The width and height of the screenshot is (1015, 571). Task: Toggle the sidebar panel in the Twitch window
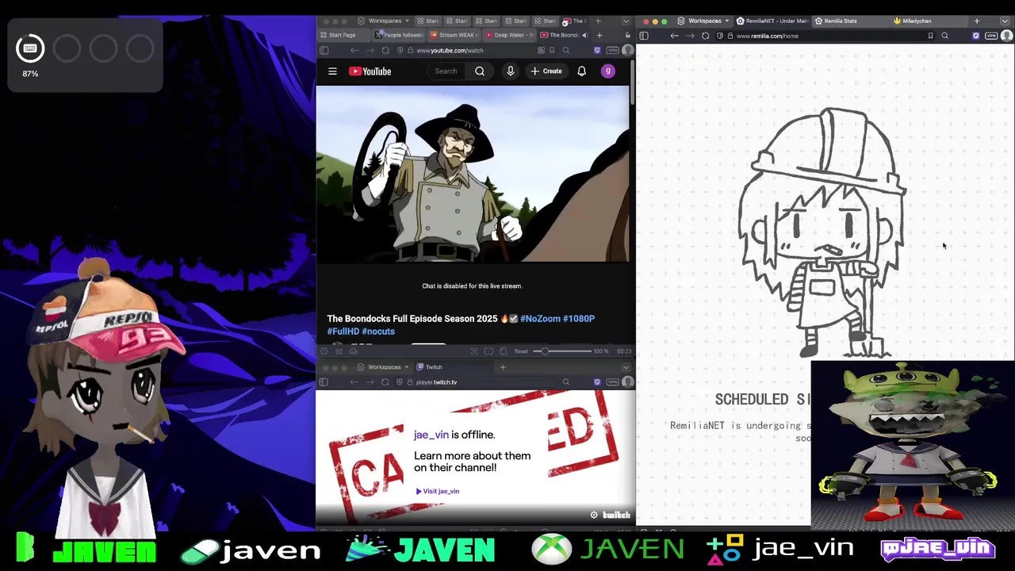pos(324,382)
